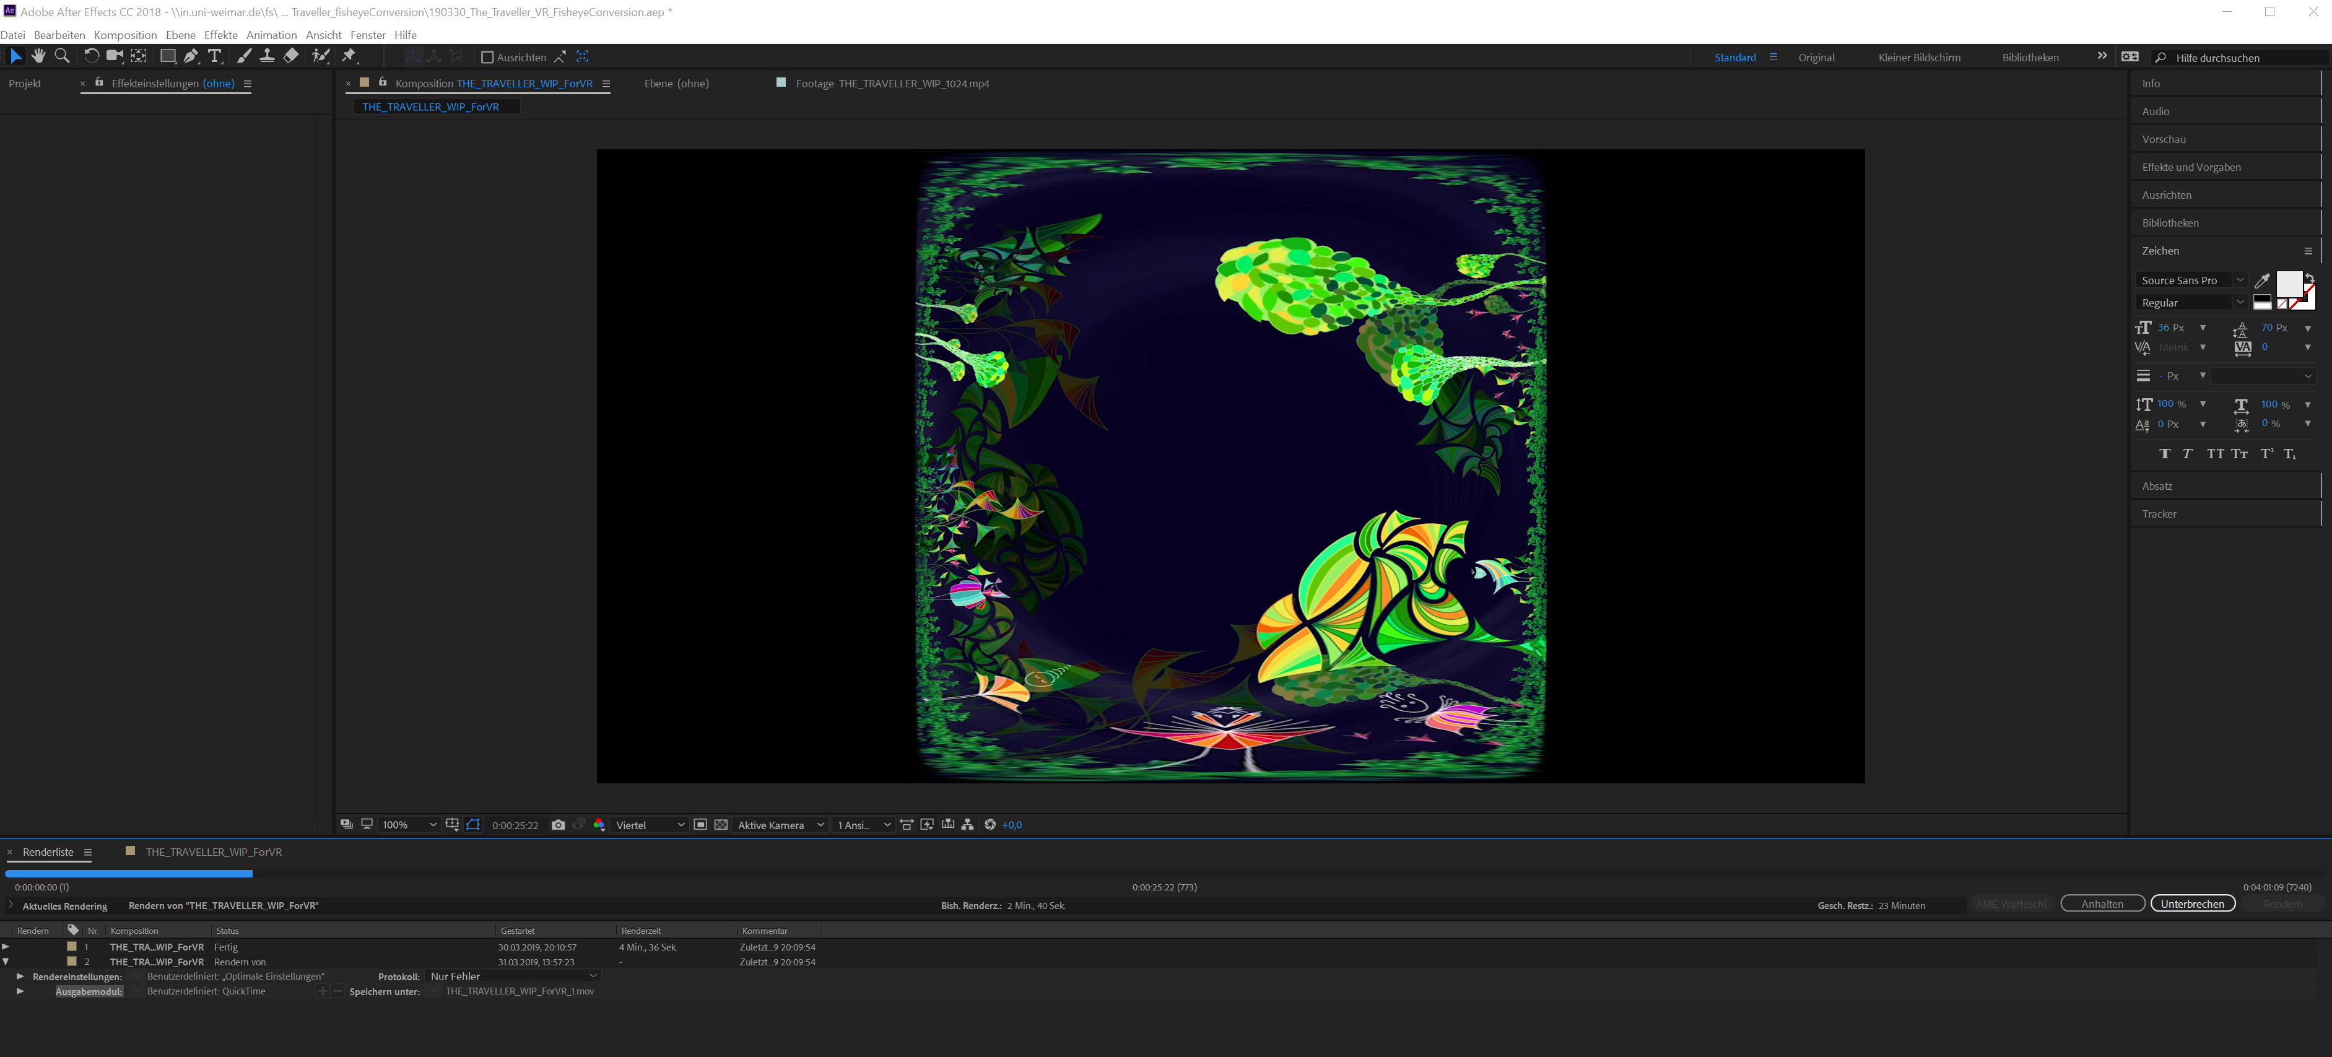Take a snapshot with camera icon
Viewport: 2332px width, 1057px height.
point(558,824)
